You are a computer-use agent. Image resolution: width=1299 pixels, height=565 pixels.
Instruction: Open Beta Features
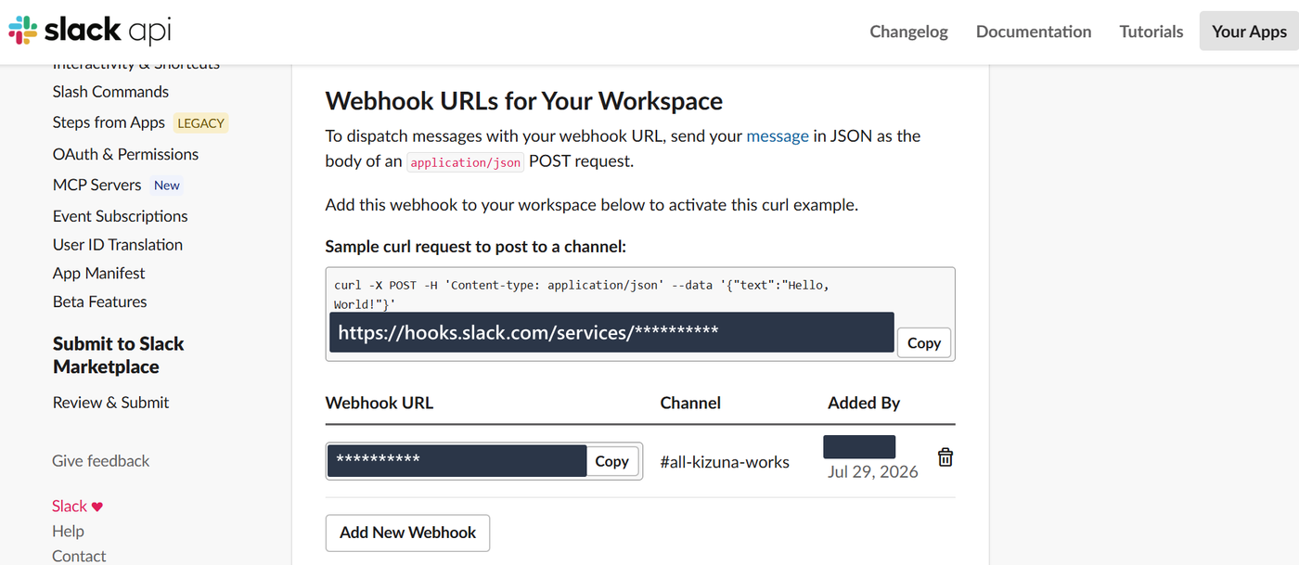pos(99,302)
